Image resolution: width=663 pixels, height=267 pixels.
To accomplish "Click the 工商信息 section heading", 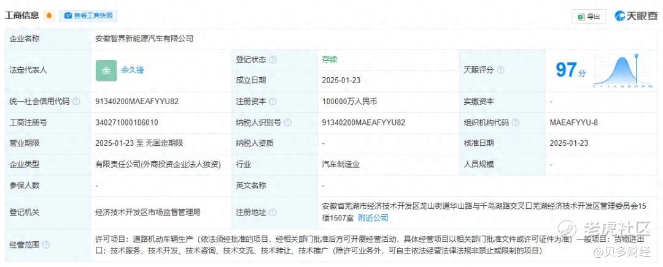I will [22, 15].
